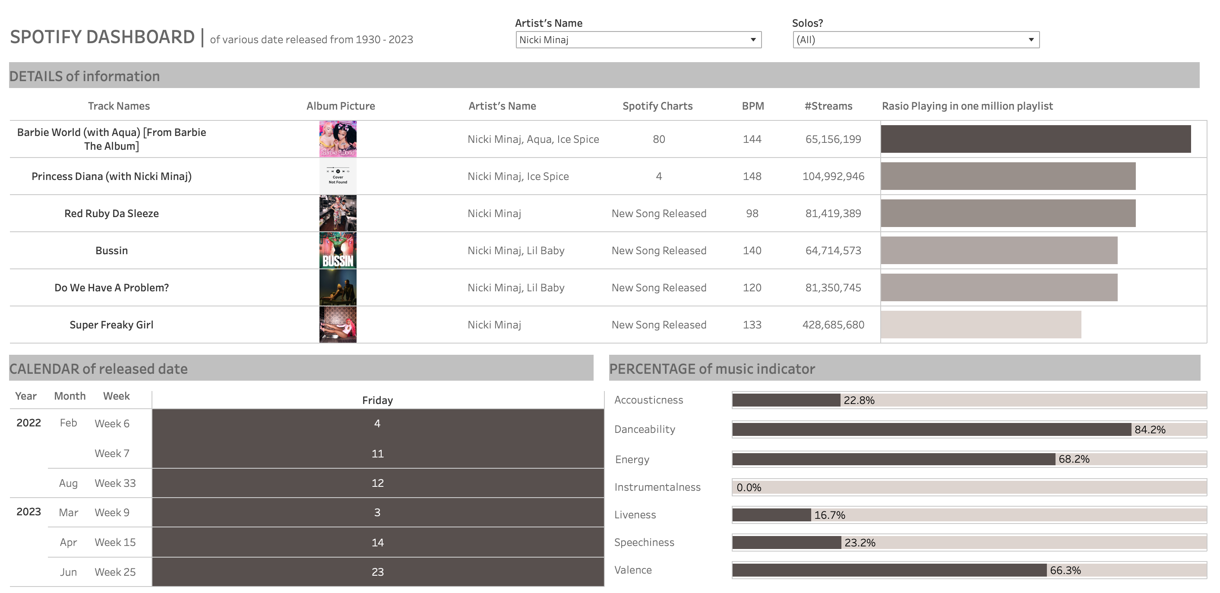
Task: Select track name 'Bussin'
Action: click(x=111, y=251)
